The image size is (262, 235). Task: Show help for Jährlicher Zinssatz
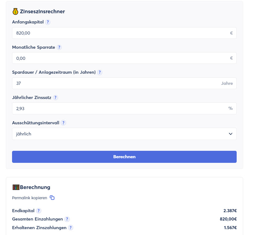click(x=55, y=97)
